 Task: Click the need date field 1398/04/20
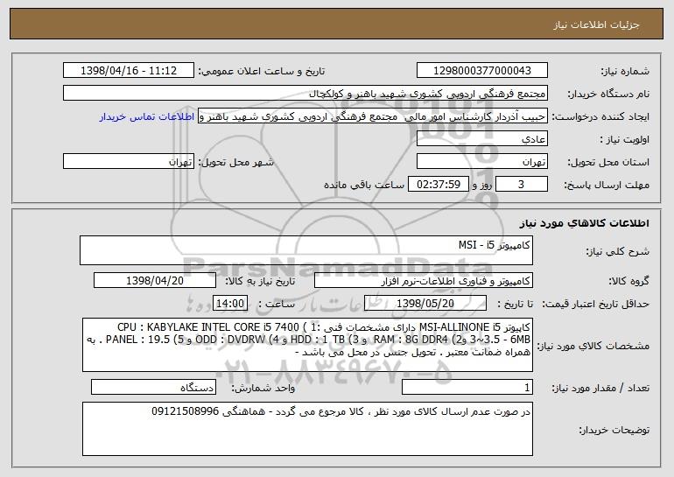point(155,281)
